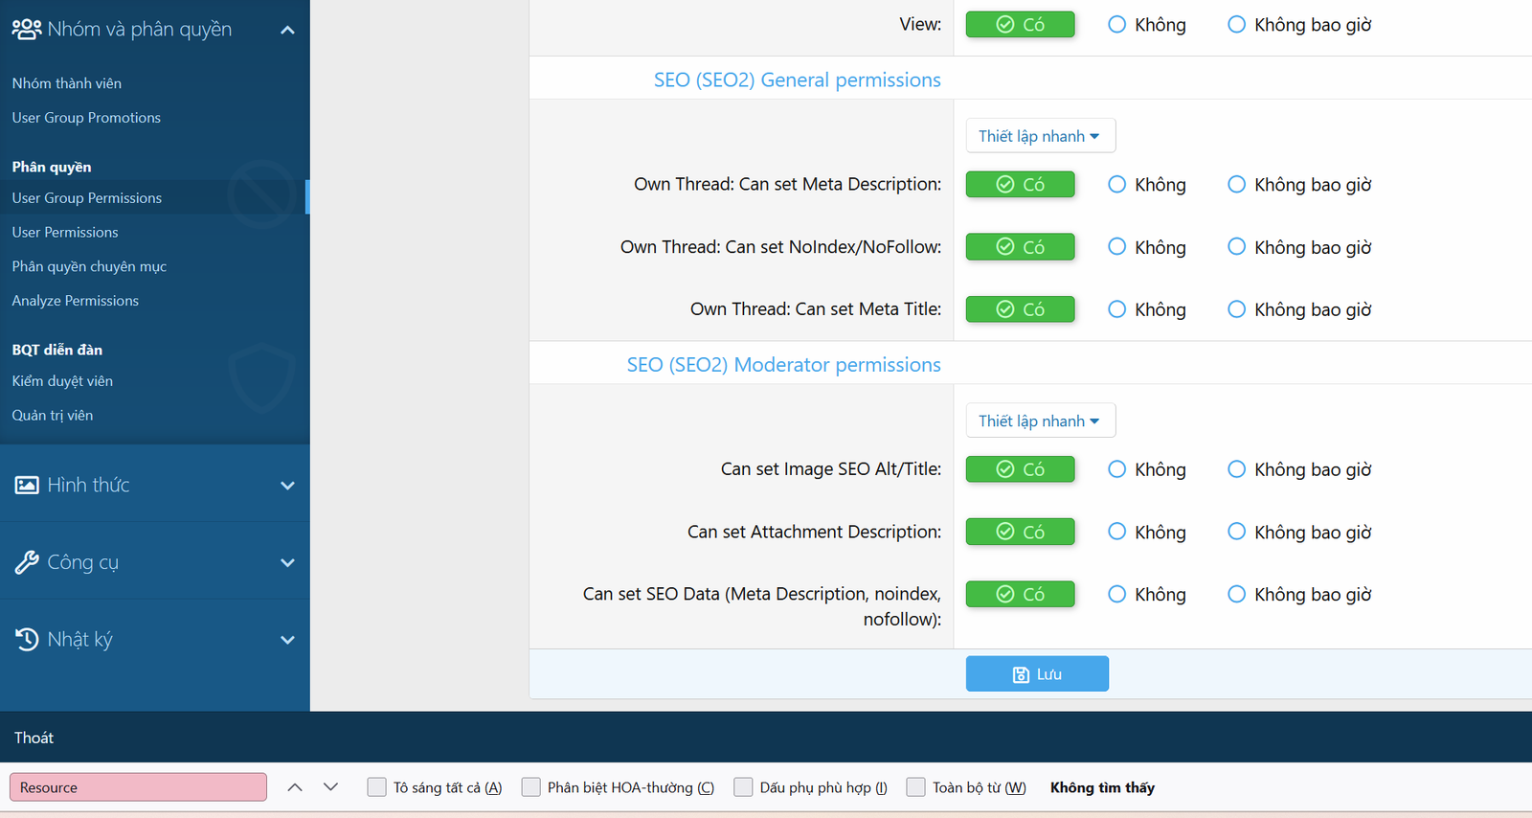Click the Hình thức image icon
Screen dimensions: 1532x818
[x=27, y=486]
